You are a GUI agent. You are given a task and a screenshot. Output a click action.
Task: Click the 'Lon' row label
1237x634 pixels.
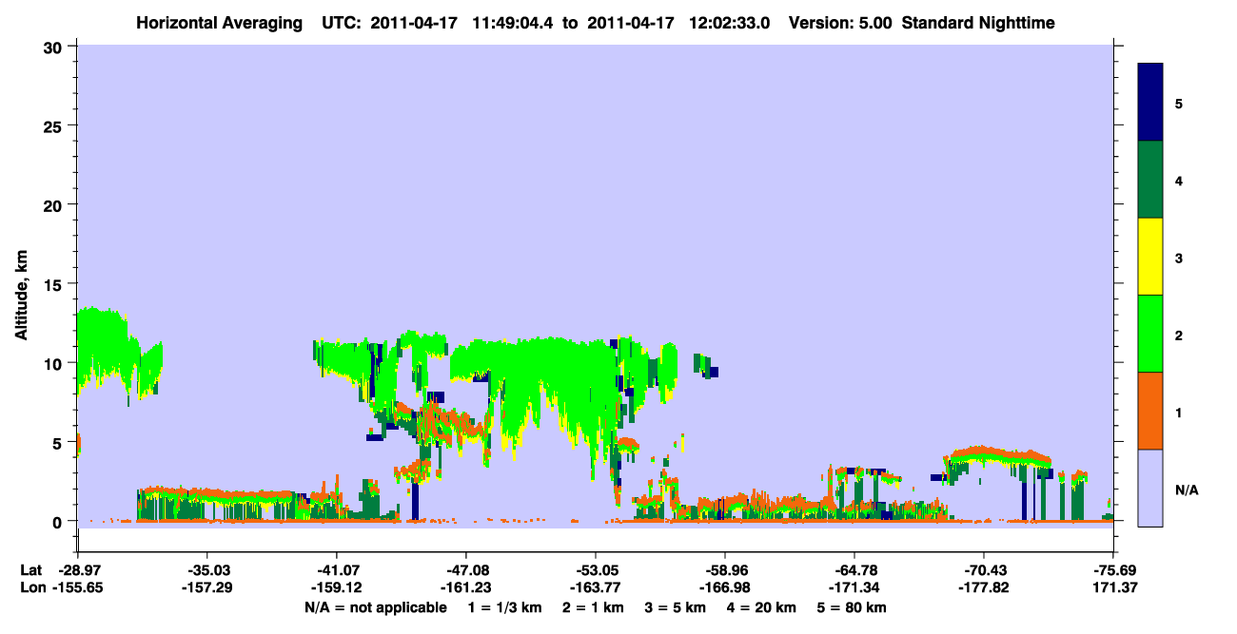tap(31, 587)
